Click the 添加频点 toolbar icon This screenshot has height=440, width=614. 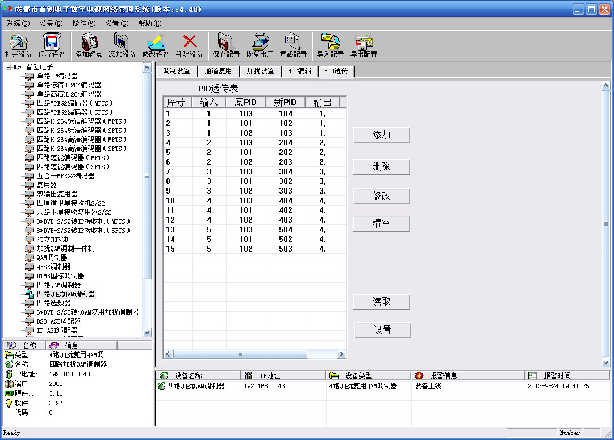click(89, 42)
